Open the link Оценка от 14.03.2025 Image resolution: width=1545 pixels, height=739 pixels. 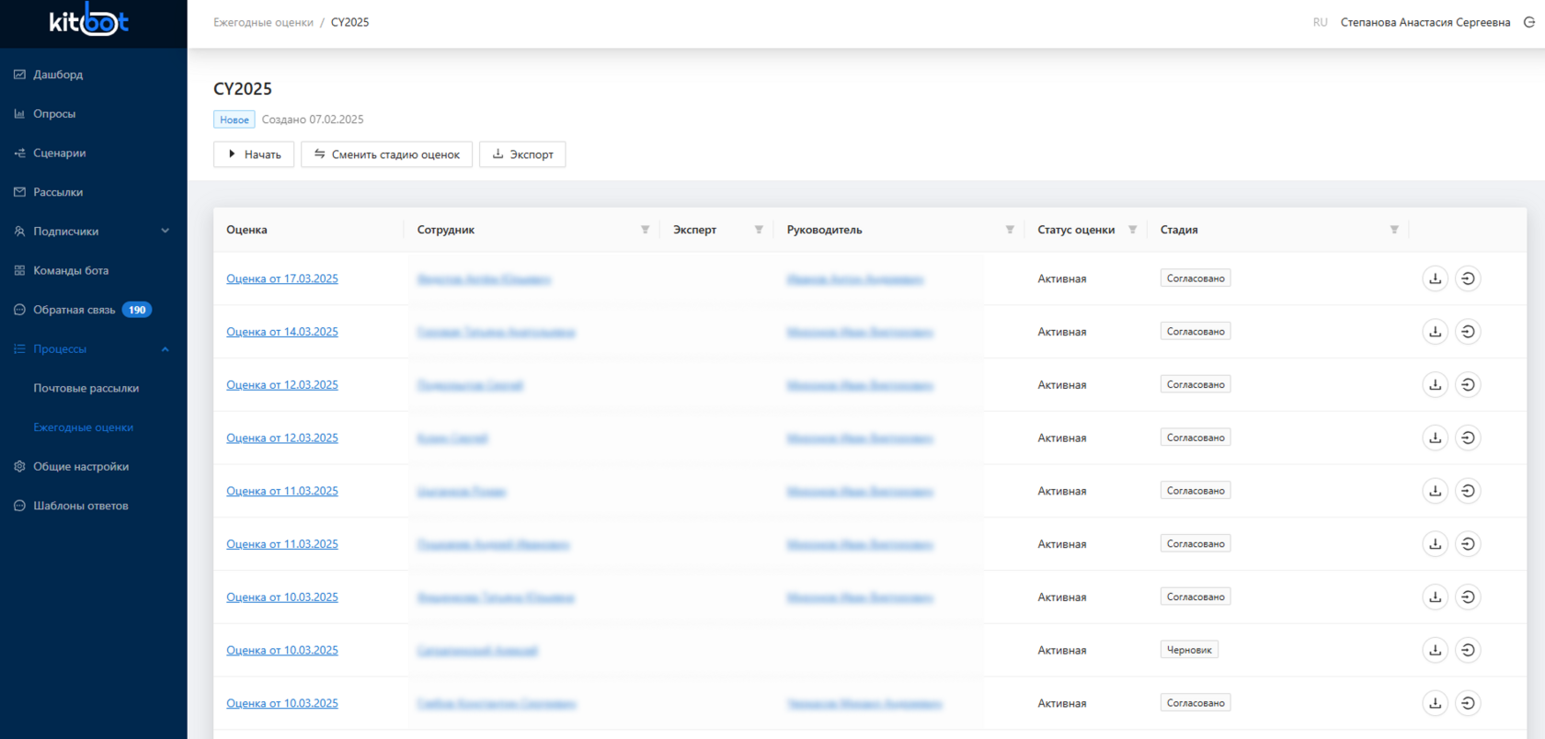[282, 332]
